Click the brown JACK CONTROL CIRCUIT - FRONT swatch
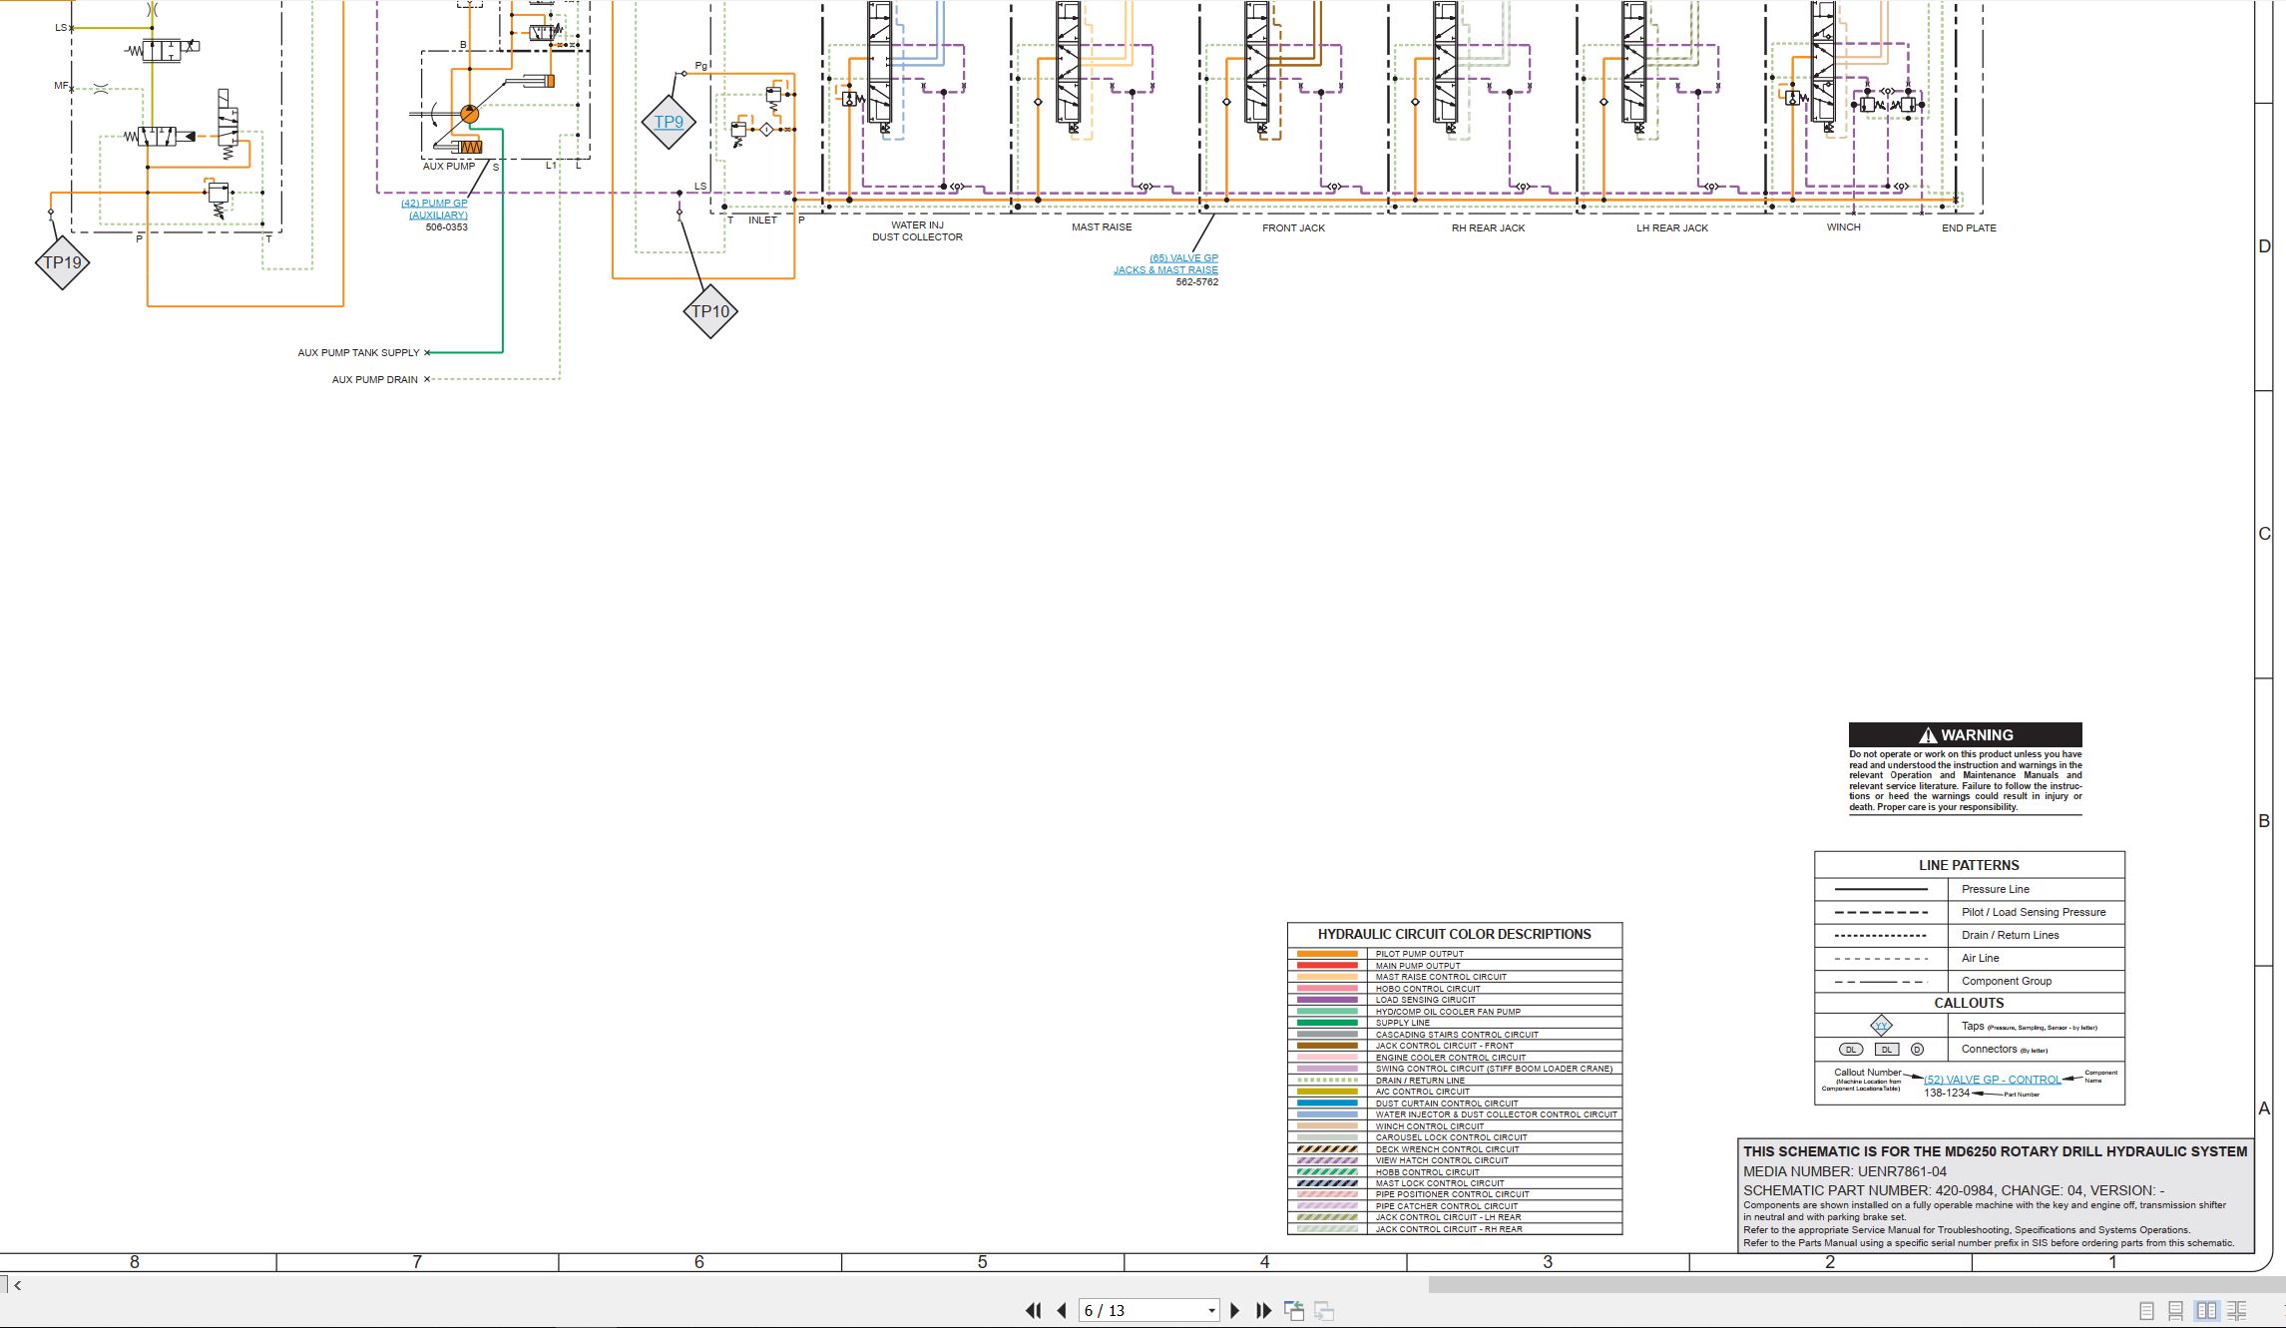 point(1327,1046)
